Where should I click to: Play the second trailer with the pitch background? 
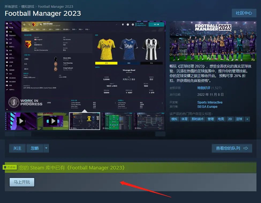point(53,121)
